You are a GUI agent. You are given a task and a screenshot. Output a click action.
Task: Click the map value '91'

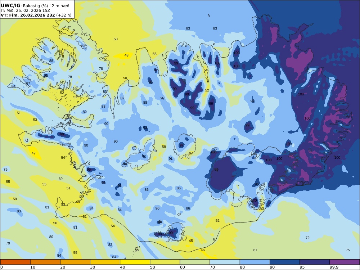click(x=171, y=159)
